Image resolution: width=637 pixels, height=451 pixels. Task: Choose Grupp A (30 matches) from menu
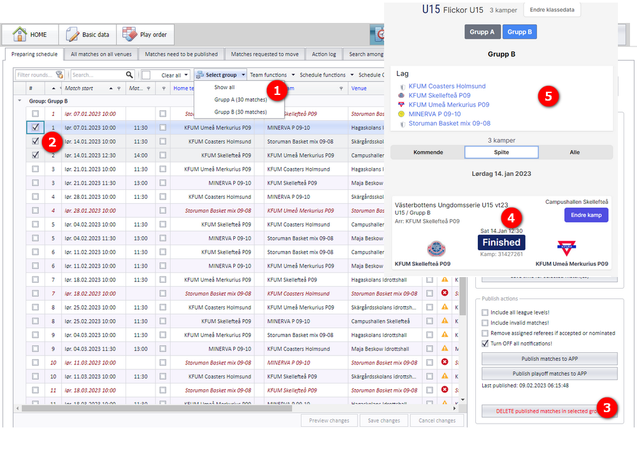(241, 99)
